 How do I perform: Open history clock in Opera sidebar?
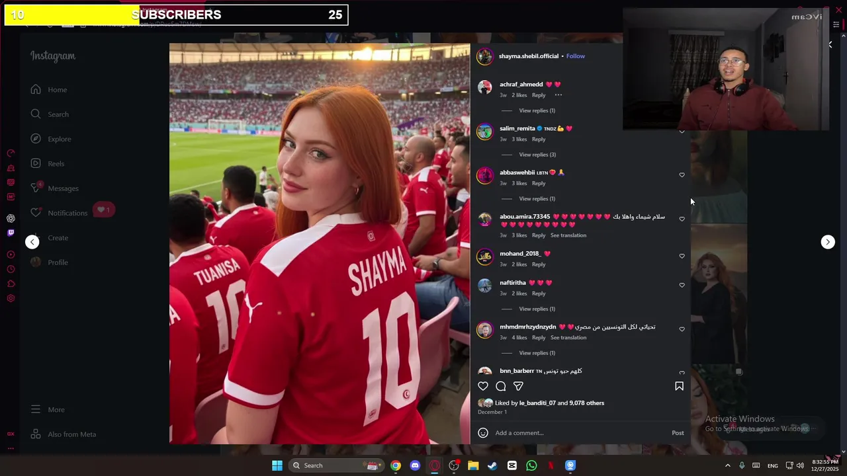(x=11, y=269)
